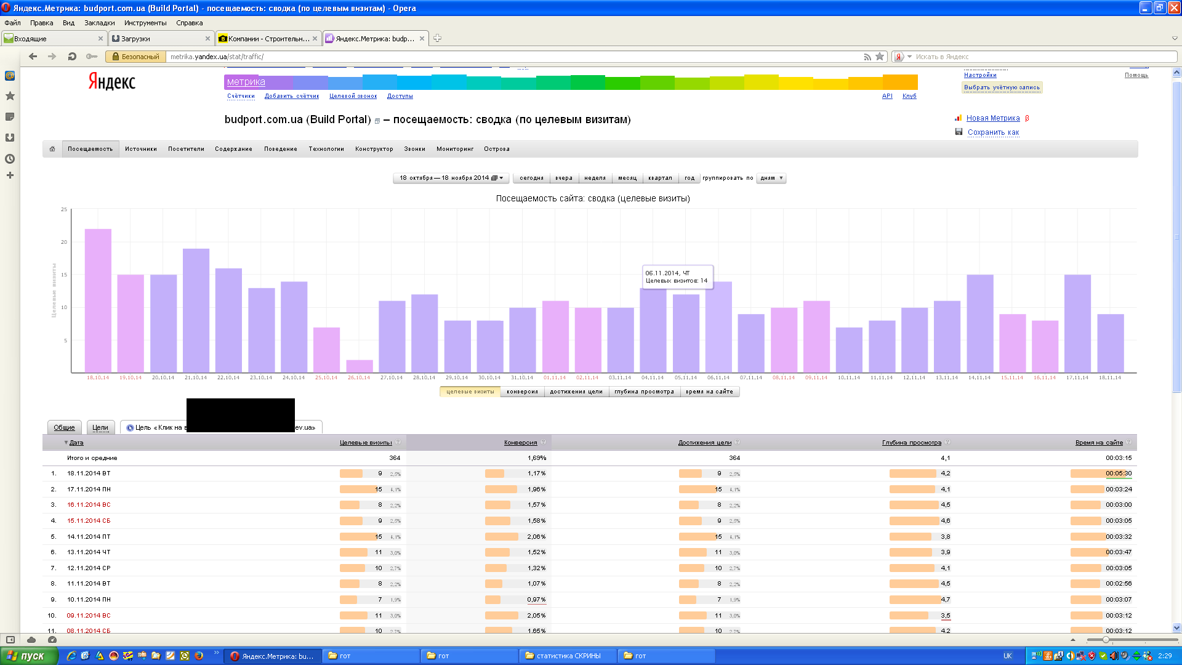
Task: Select the вчера period button
Action: click(x=564, y=178)
